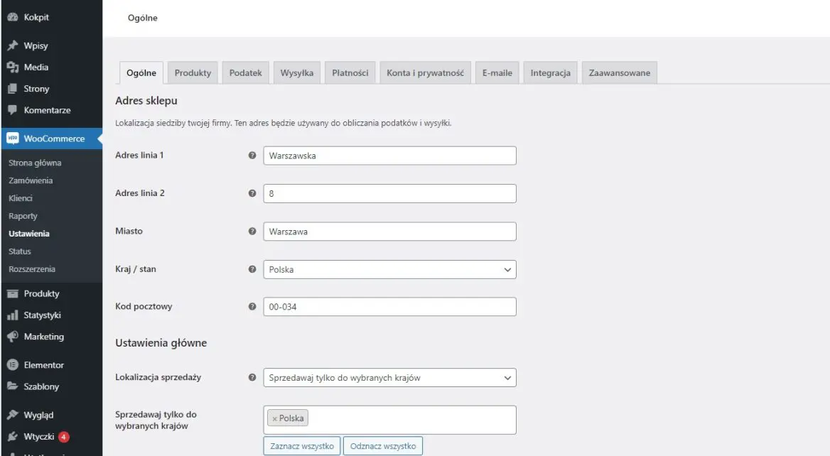Open the Marketing megaphone icon
The height and width of the screenshot is (456, 830).
11,336
